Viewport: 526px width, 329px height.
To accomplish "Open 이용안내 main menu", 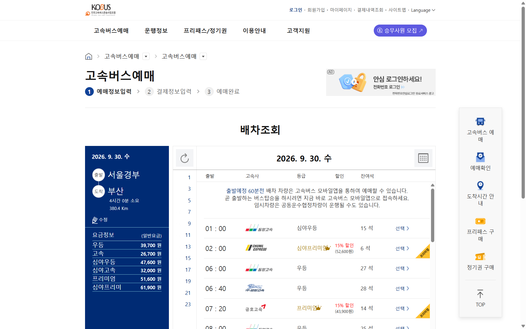I will [x=254, y=31].
